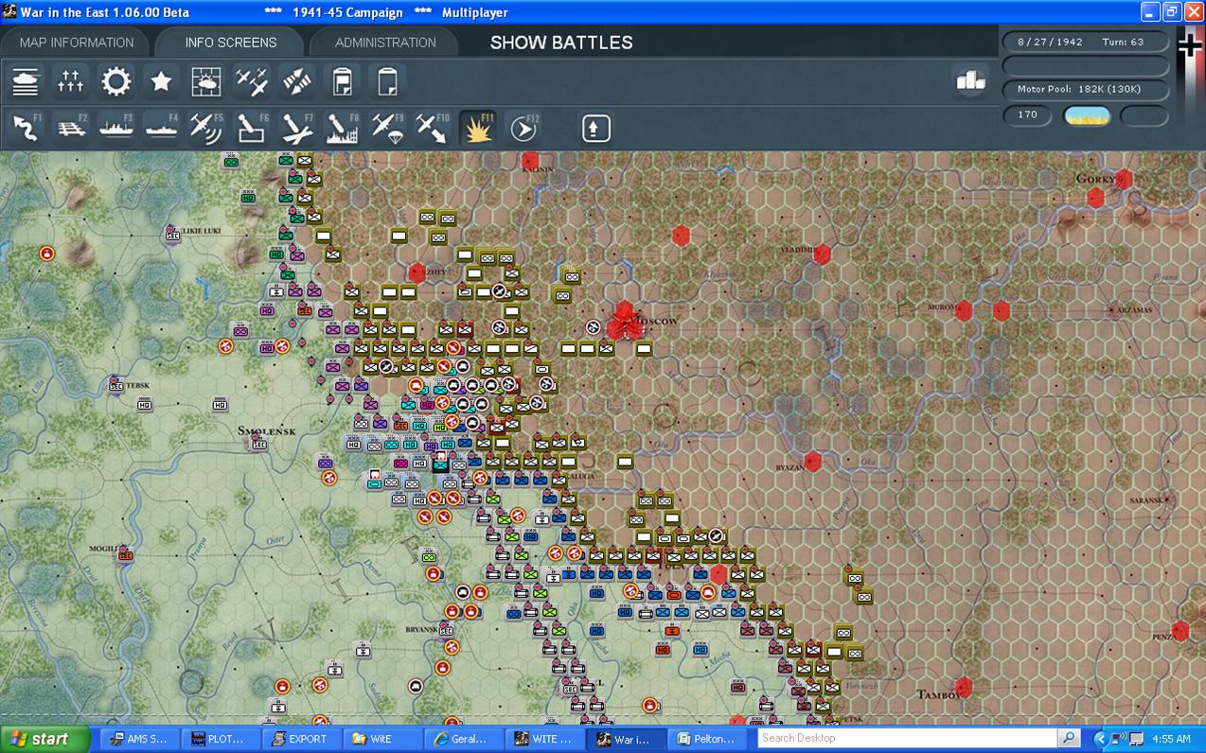Switch to Pelton... taskbar window
Image resolution: width=1206 pixels, height=753 pixels.
click(x=707, y=739)
